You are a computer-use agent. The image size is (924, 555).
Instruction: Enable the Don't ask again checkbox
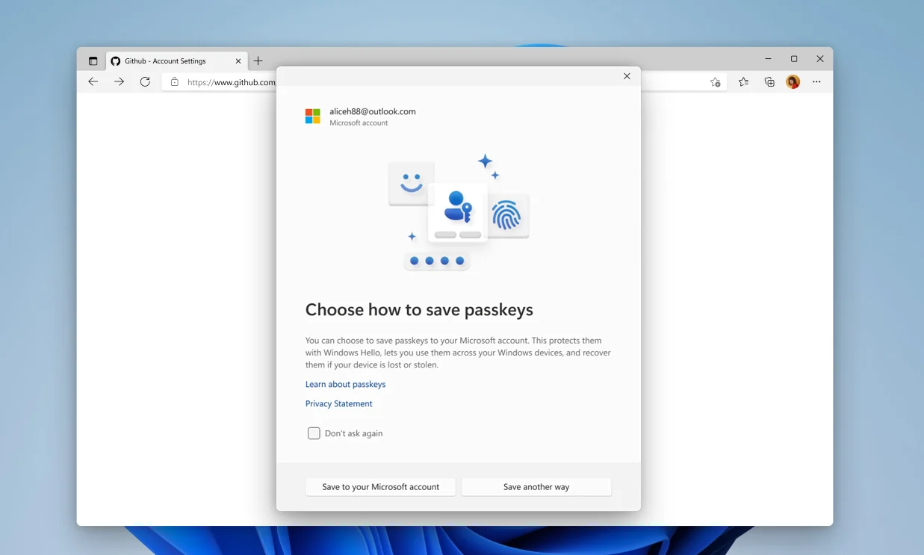click(314, 433)
